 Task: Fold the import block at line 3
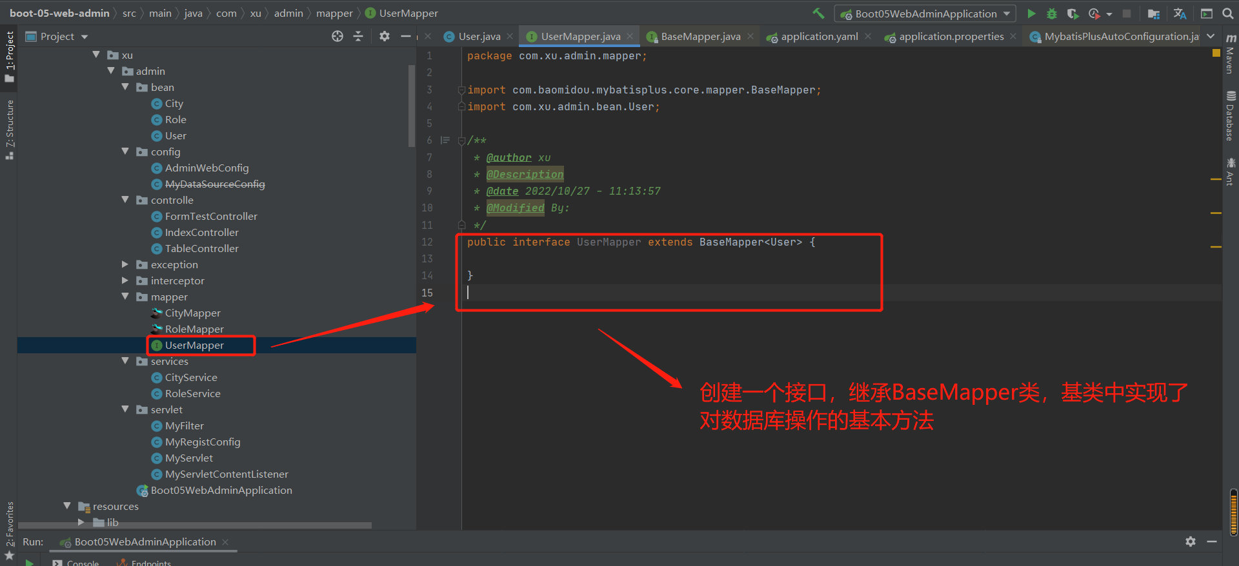(461, 90)
